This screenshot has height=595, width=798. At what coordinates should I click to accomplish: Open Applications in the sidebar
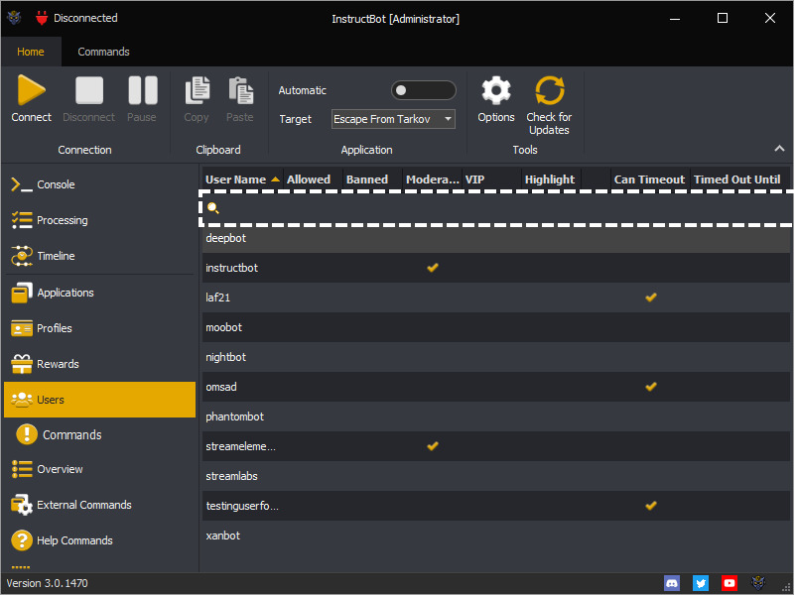tap(99, 293)
